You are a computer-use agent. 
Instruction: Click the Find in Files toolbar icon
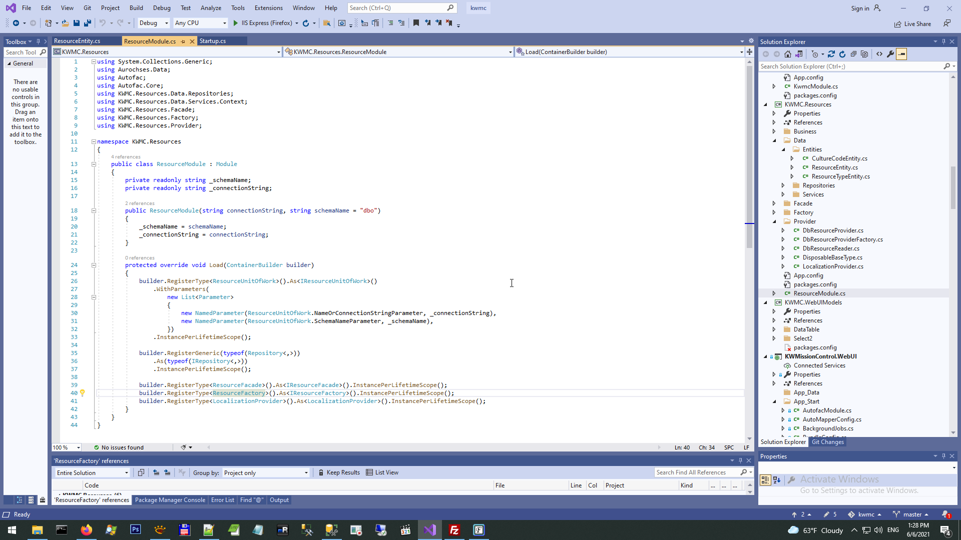coord(327,23)
